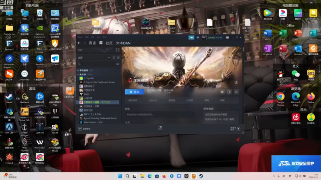Screen dimensions: 321x180
Task: Open the Microsoft Edge desktop shortcut
Action: tap(296, 99)
